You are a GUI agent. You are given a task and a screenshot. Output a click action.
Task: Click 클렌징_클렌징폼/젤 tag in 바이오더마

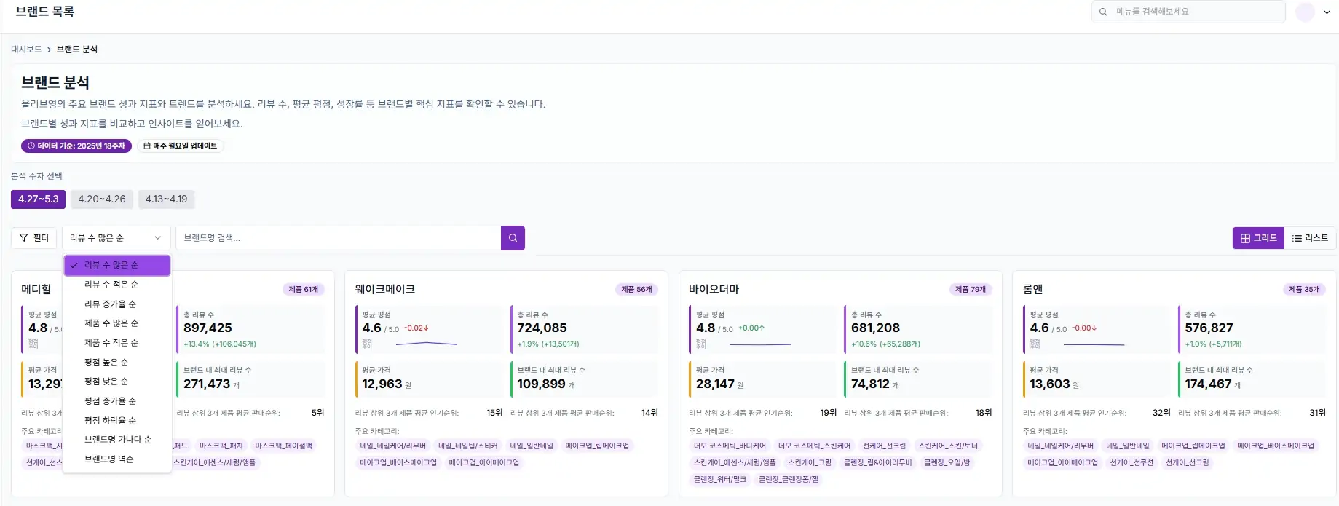point(788,479)
